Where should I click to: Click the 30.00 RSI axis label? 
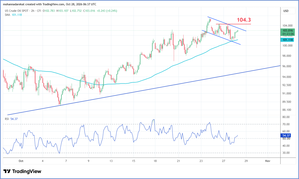pos(286,153)
